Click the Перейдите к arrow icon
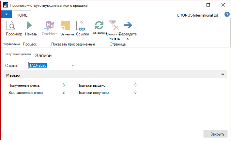 128,25
